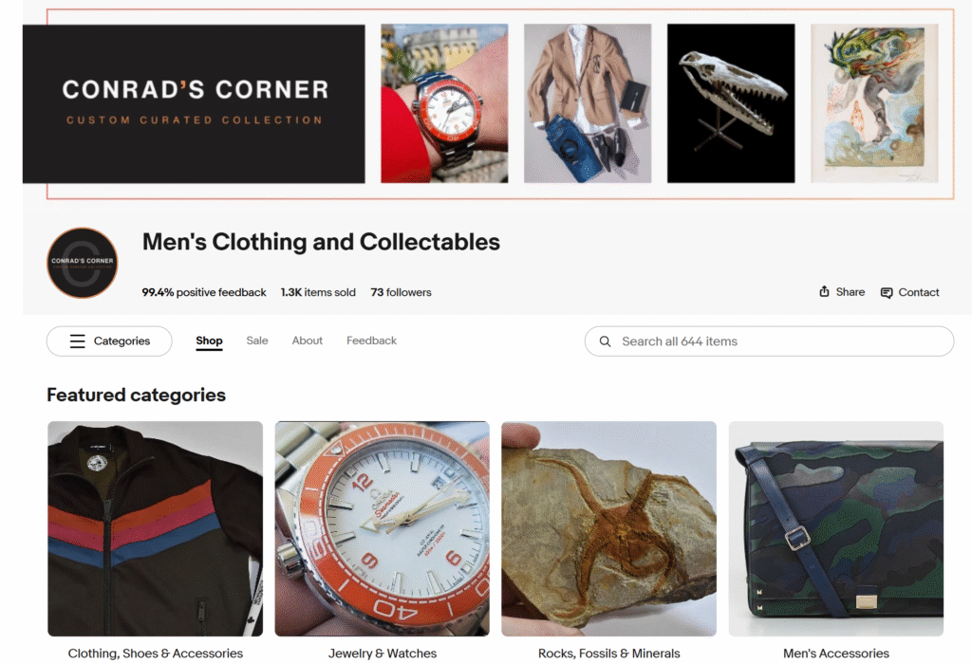Click the starfish fossil category image
The image size is (972, 663).
608,528
